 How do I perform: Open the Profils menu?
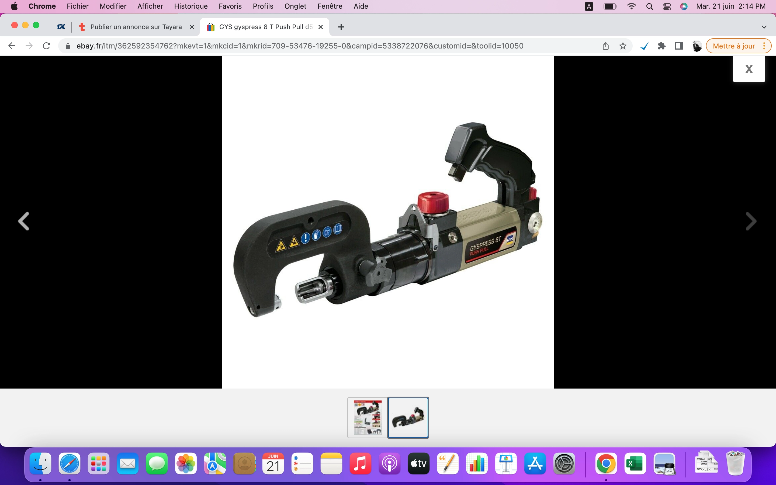point(263,6)
